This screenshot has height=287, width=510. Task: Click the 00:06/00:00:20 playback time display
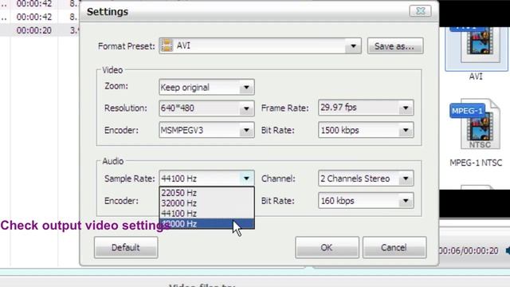(469, 250)
